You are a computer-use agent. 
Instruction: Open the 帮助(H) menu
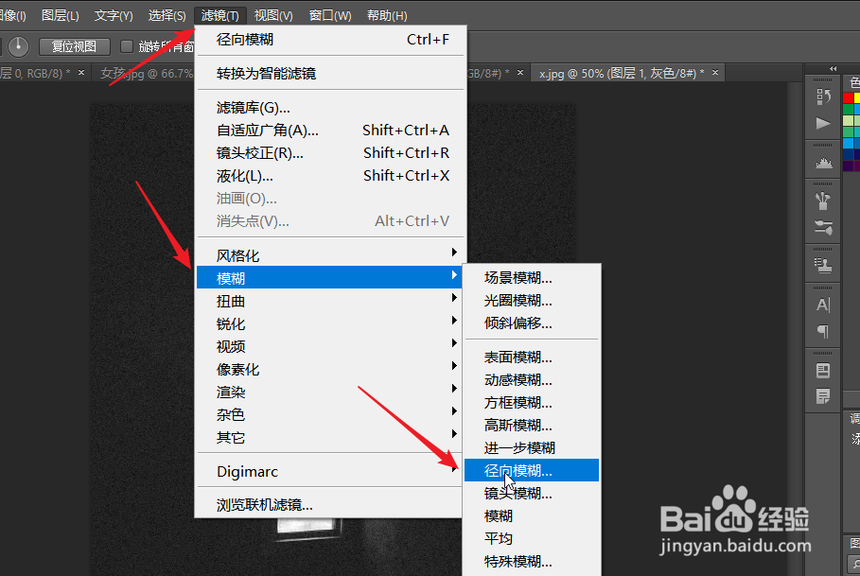(387, 15)
